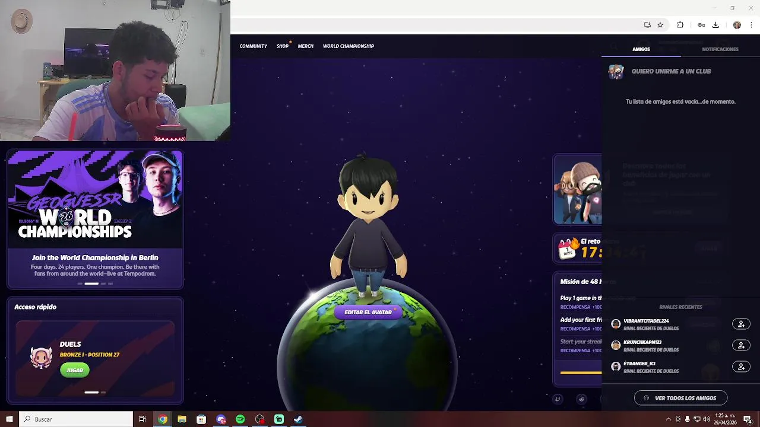Click the Duels bronze rank badge icon
Viewport: 760px width, 427px height.
point(41,358)
